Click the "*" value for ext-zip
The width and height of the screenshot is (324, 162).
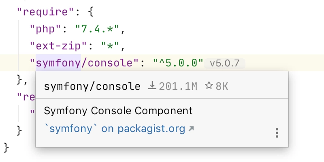(110, 46)
